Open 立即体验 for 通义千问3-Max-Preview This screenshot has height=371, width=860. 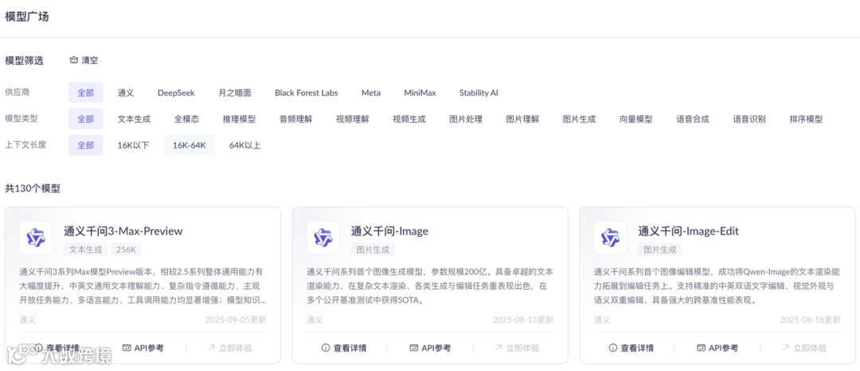[229, 348]
